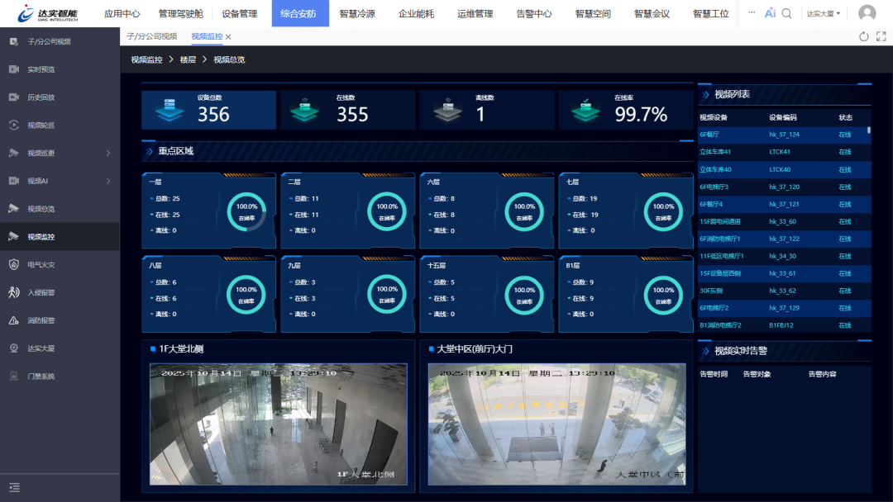Image resolution: width=893 pixels, height=502 pixels.
Task: Open the Ai assistant in the top bar
Action: pyautogui.click(x=771, y=13)
